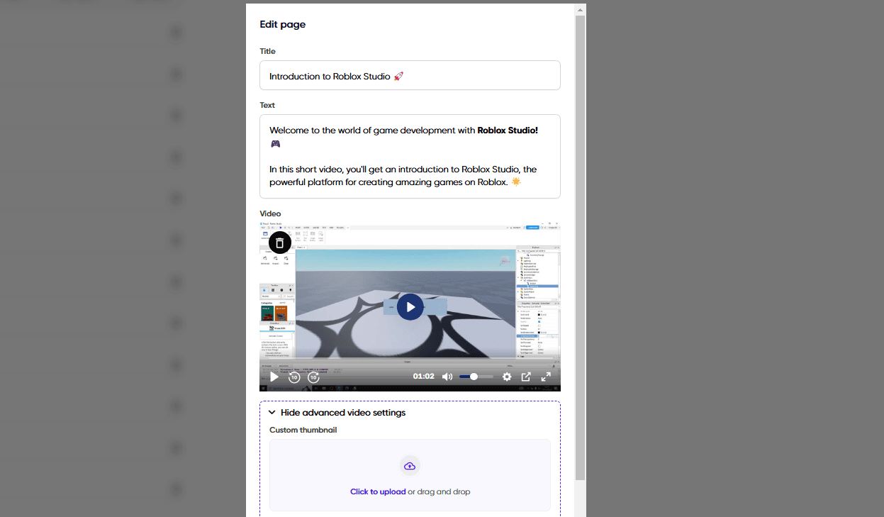Image resolution: width=884 pixels, height=517 pixels.
Task: Click the 01:02 video time display
Action: click(x=423, y=377)
